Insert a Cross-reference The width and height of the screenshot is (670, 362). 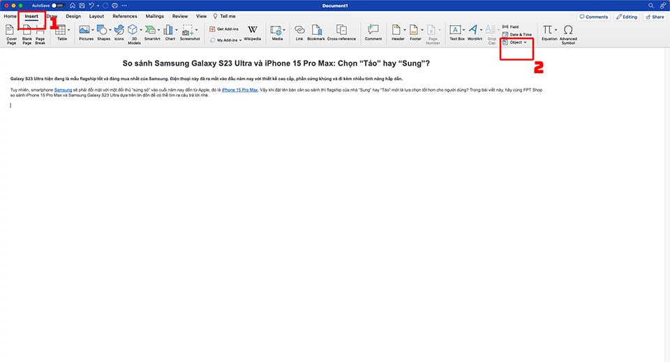(x=341, y=33)
